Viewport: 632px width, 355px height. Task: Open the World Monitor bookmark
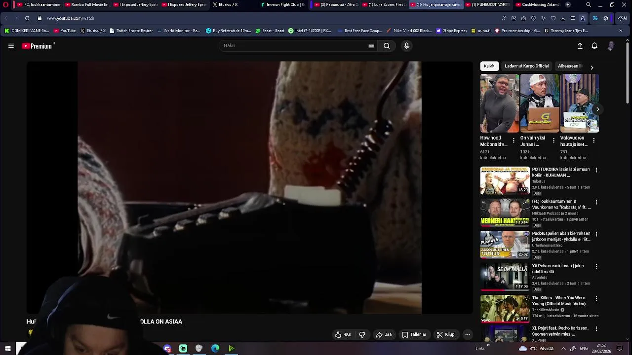click(x=178, y=31)
